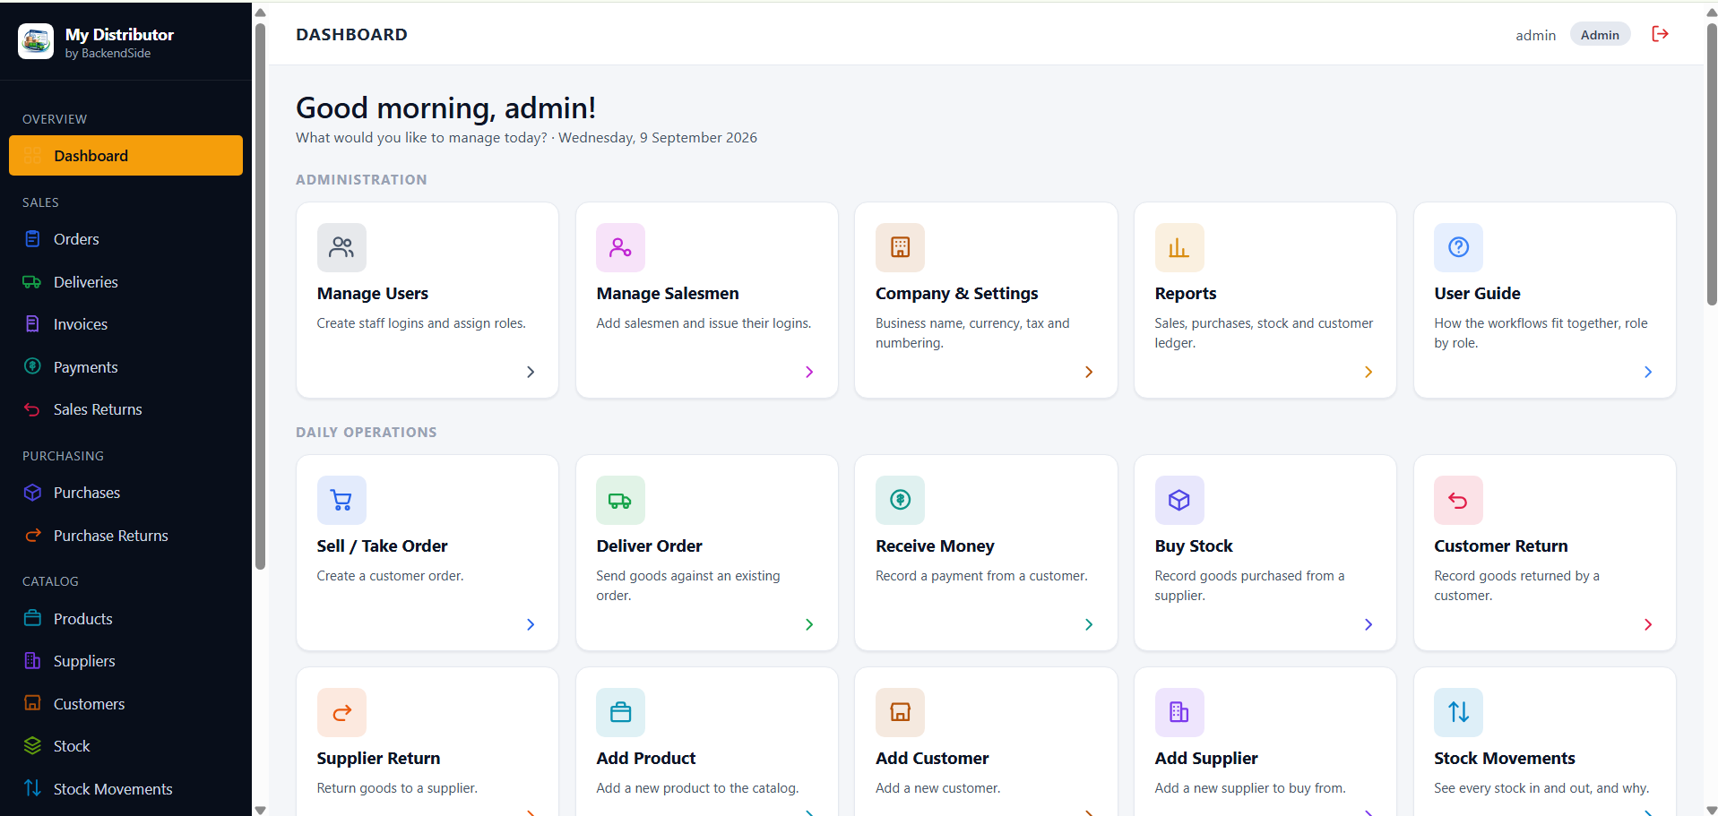This screenshot has width=1718, height=816.
Task: Go to Orders in the sidebar
Action: 125,239
